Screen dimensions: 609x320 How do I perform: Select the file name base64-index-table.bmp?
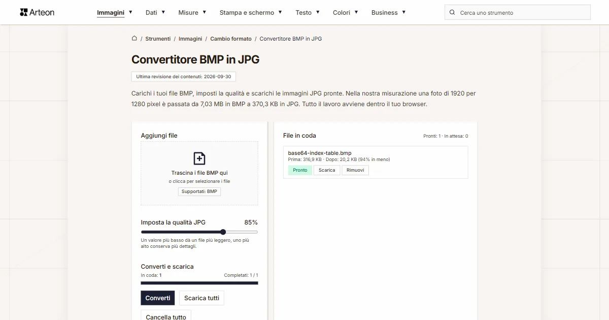coord(320,153)
